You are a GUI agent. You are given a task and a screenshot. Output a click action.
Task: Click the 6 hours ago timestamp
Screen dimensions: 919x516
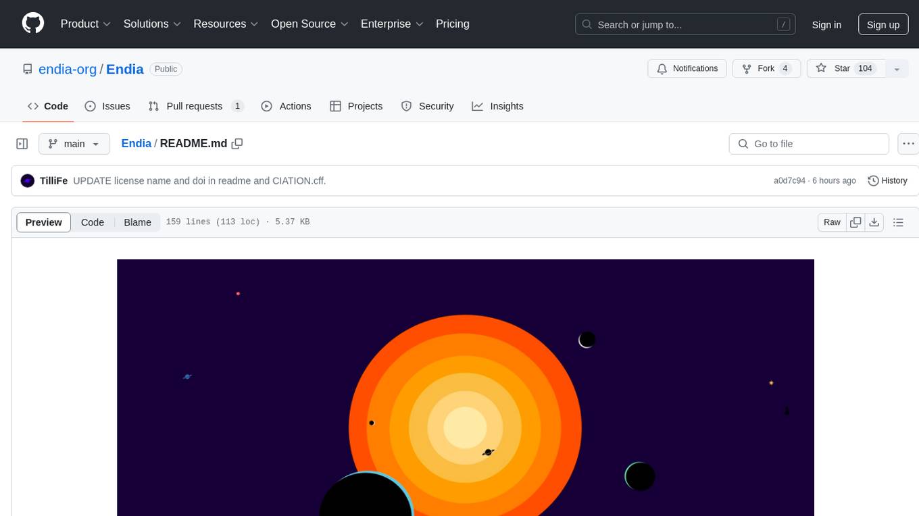pyautogui.click(x=834, y=181)
